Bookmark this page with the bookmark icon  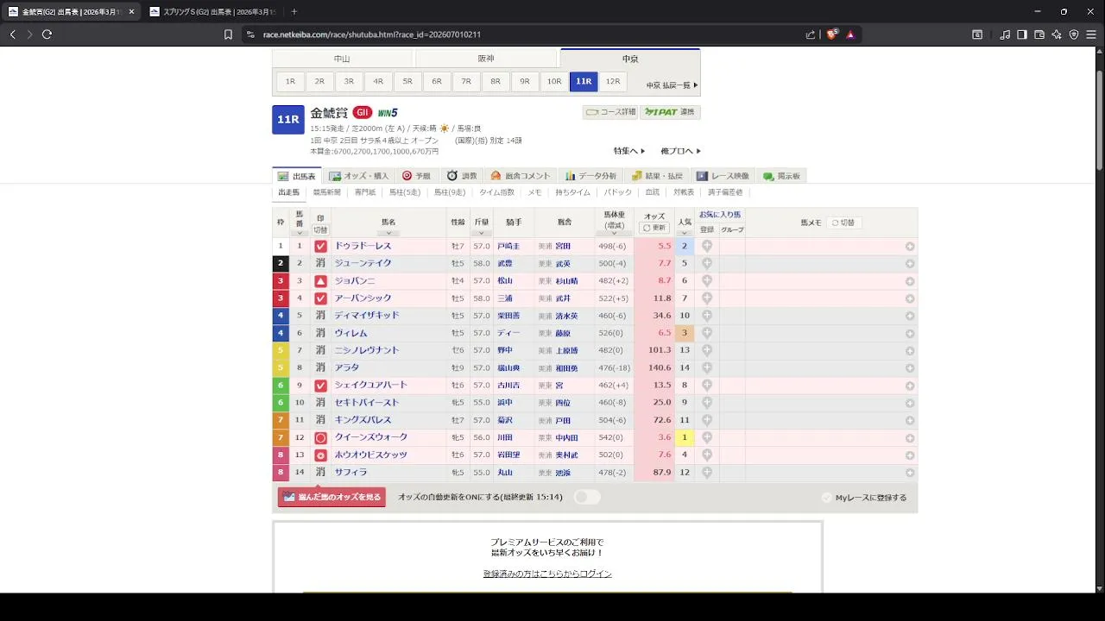click(x=228, y=34)
